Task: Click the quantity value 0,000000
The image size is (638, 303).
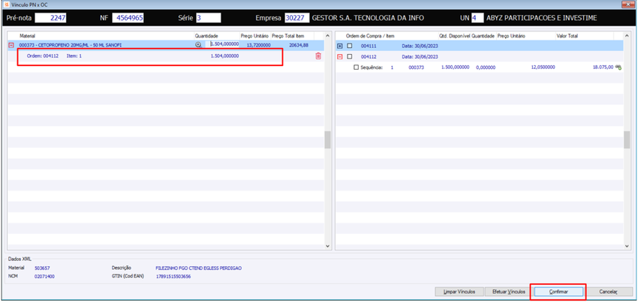Action: 486,67
